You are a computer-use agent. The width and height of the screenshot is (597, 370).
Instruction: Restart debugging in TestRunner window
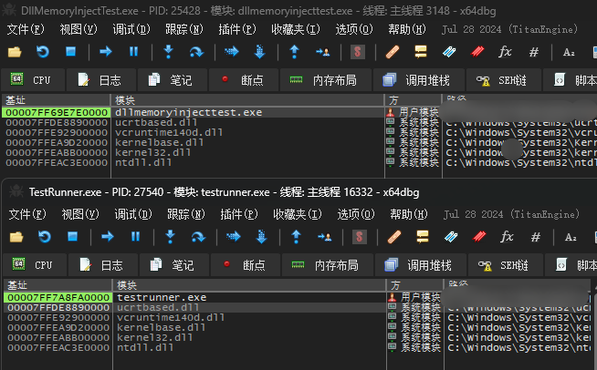point(45,237)
